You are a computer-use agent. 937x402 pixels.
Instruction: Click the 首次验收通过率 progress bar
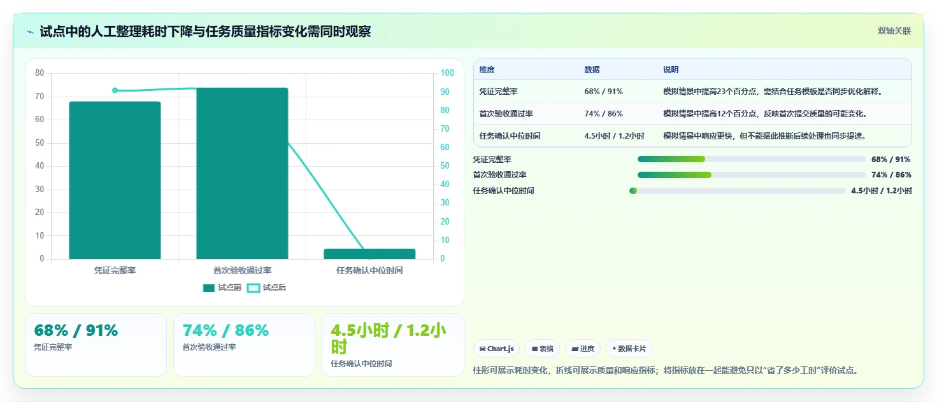point(752,175)
